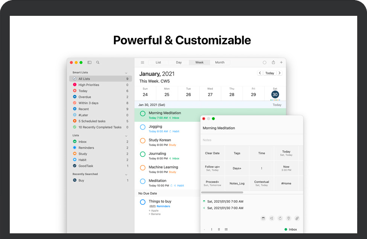The image size is (367, 239).
Task: Open the Habit list in sidebar
Action: click(x=101, y=160)
